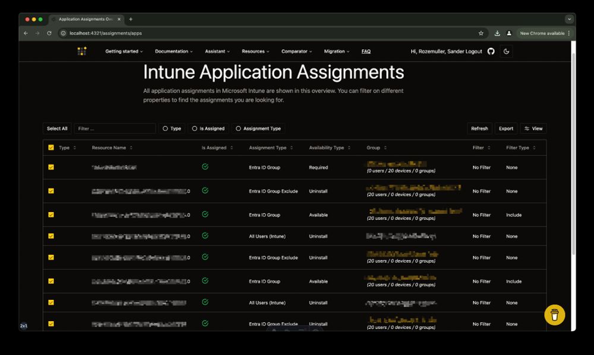Toggle dark mode with the moon icon
594x355 pixels.
pos(507,52)
